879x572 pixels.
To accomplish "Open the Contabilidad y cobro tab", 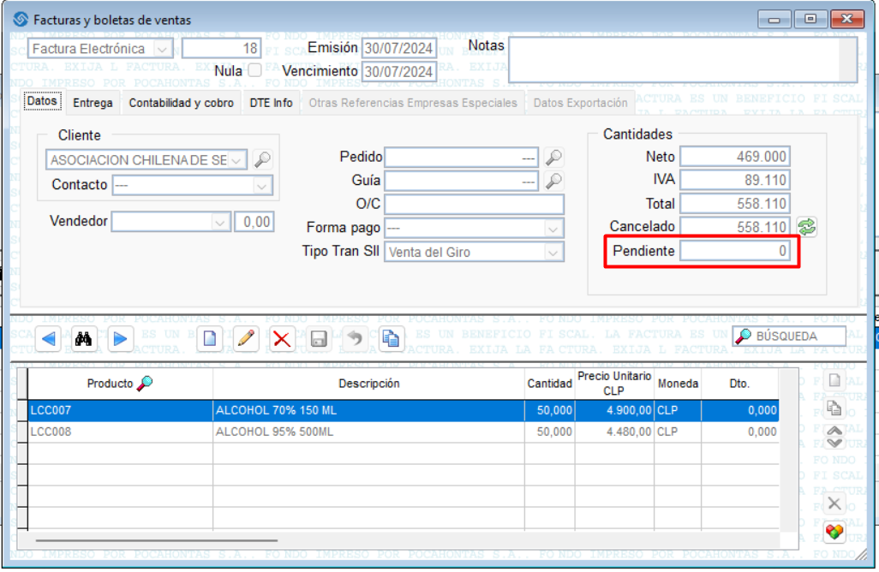I will (181, 103).
